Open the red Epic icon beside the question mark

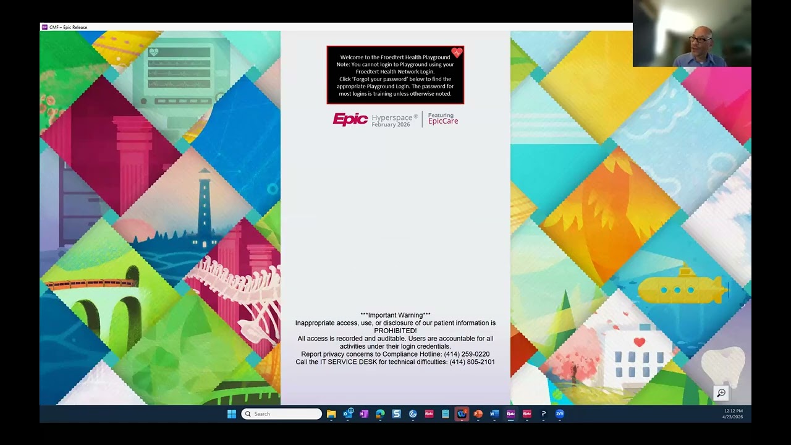[527, 414]
